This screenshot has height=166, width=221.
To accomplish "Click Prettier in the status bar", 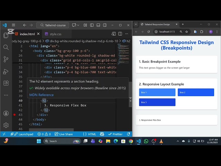I will coord(115,134).
